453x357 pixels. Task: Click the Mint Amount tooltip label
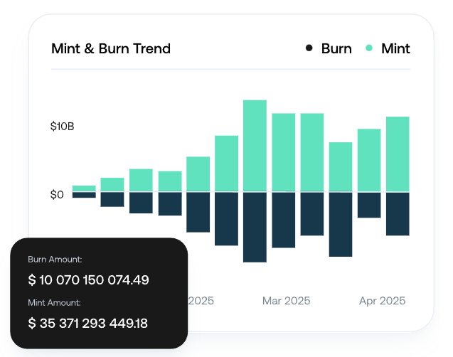(55, 303)
